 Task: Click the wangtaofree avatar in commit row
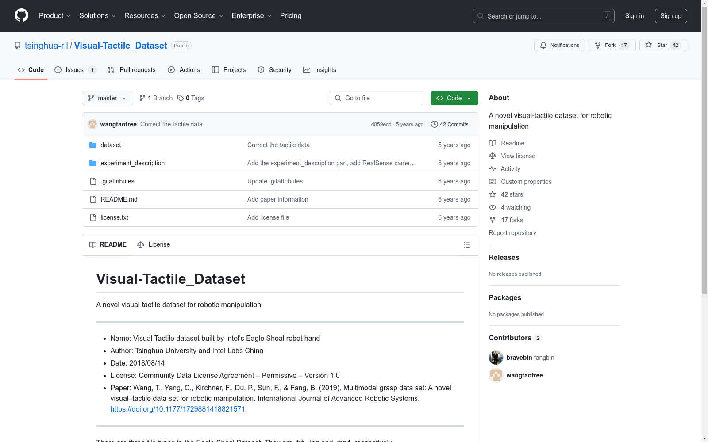(92, 124)
